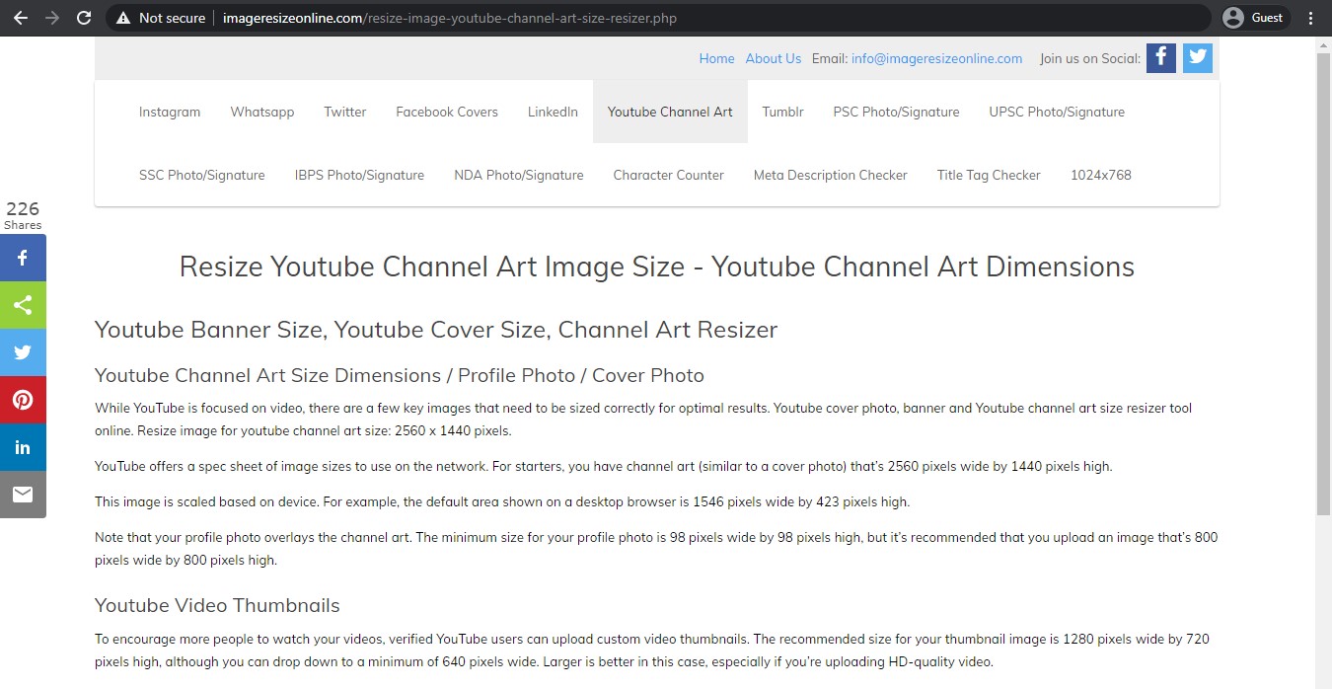The image size is (1332, 689).
Task: Click the Not secure warning icon
Action: (x=122, y=18)
